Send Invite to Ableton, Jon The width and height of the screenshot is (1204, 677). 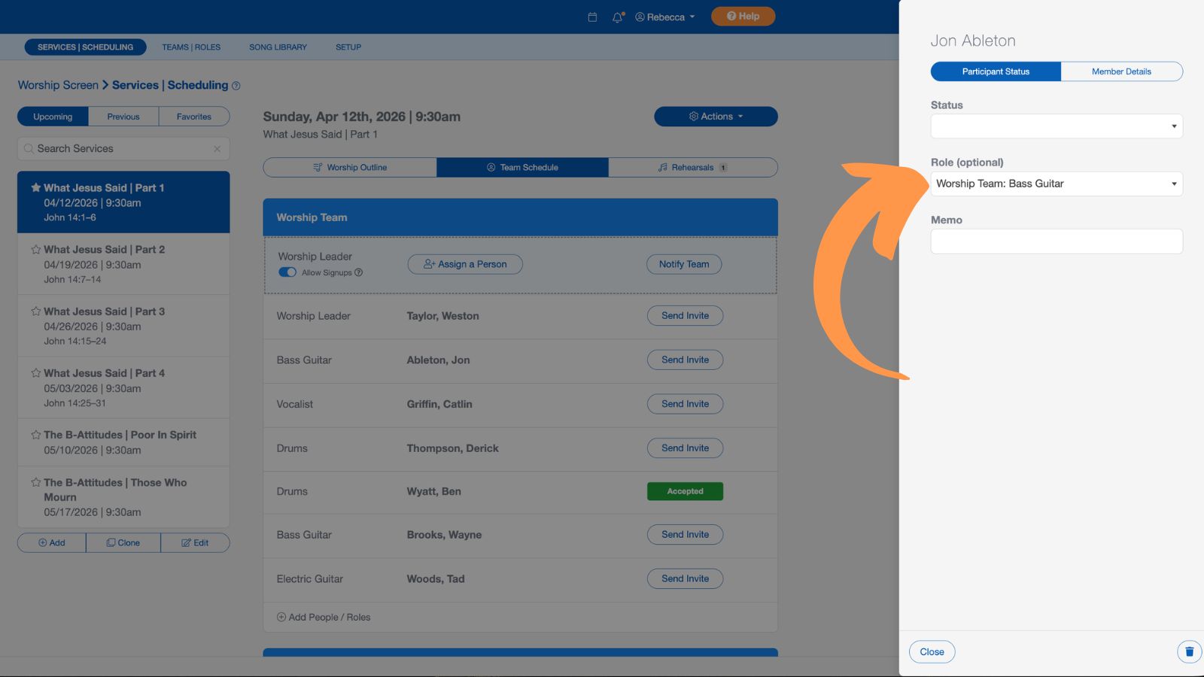click(x=684, y=360)
